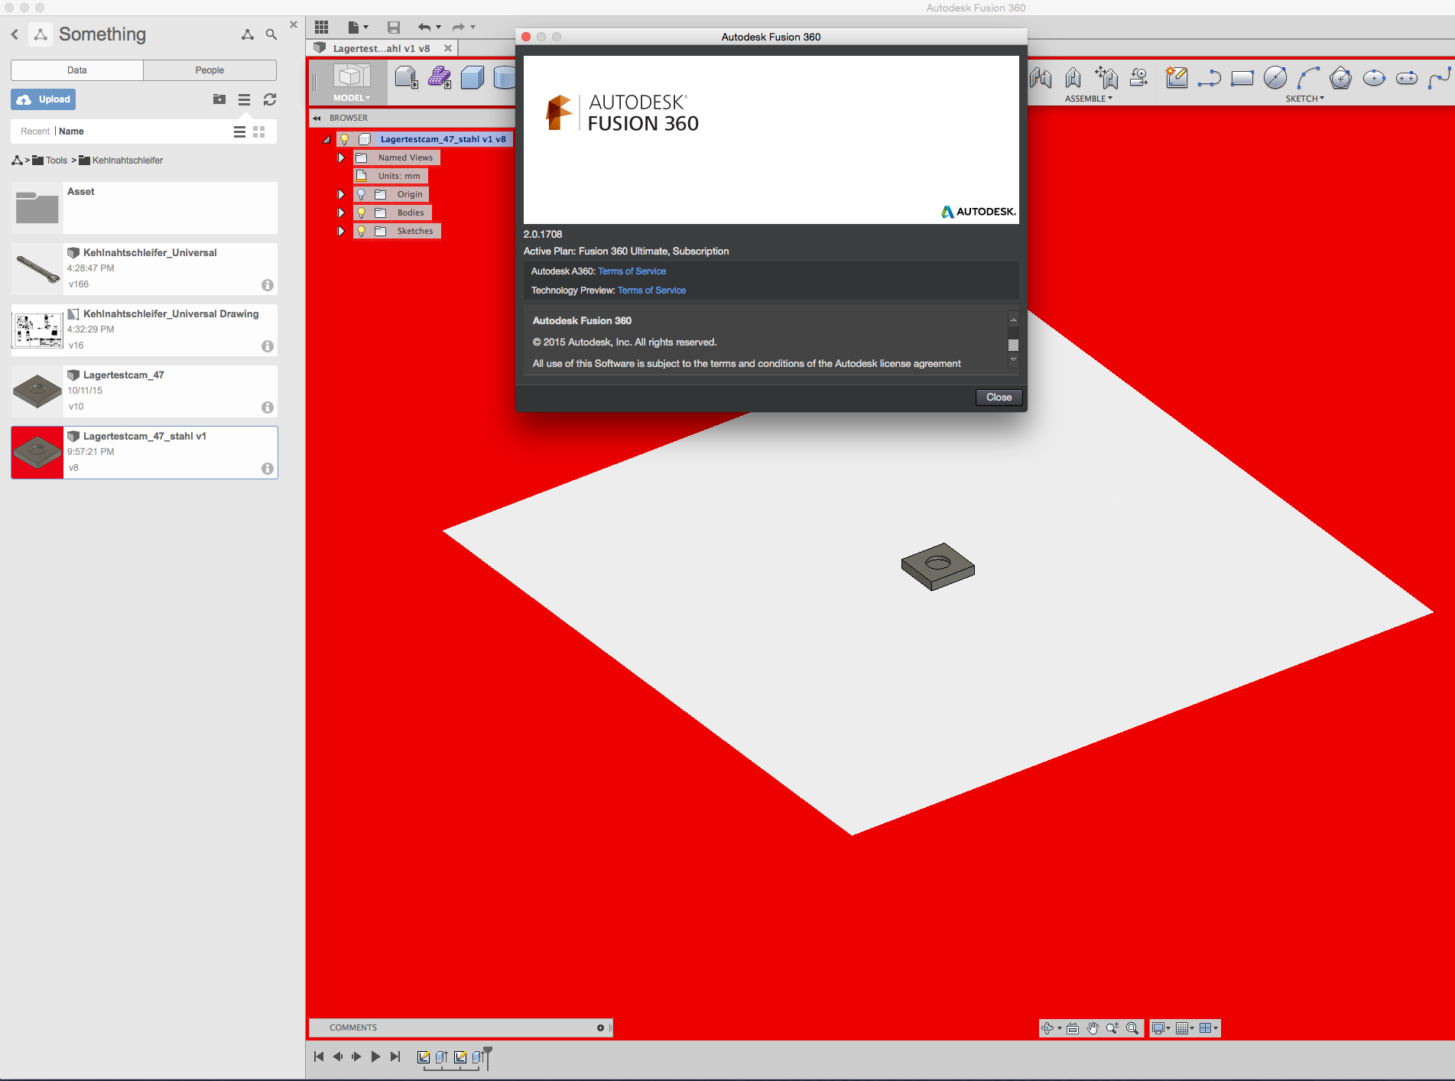
Task: Click the Undo arrow icon
Action: [x=425, y=27]
